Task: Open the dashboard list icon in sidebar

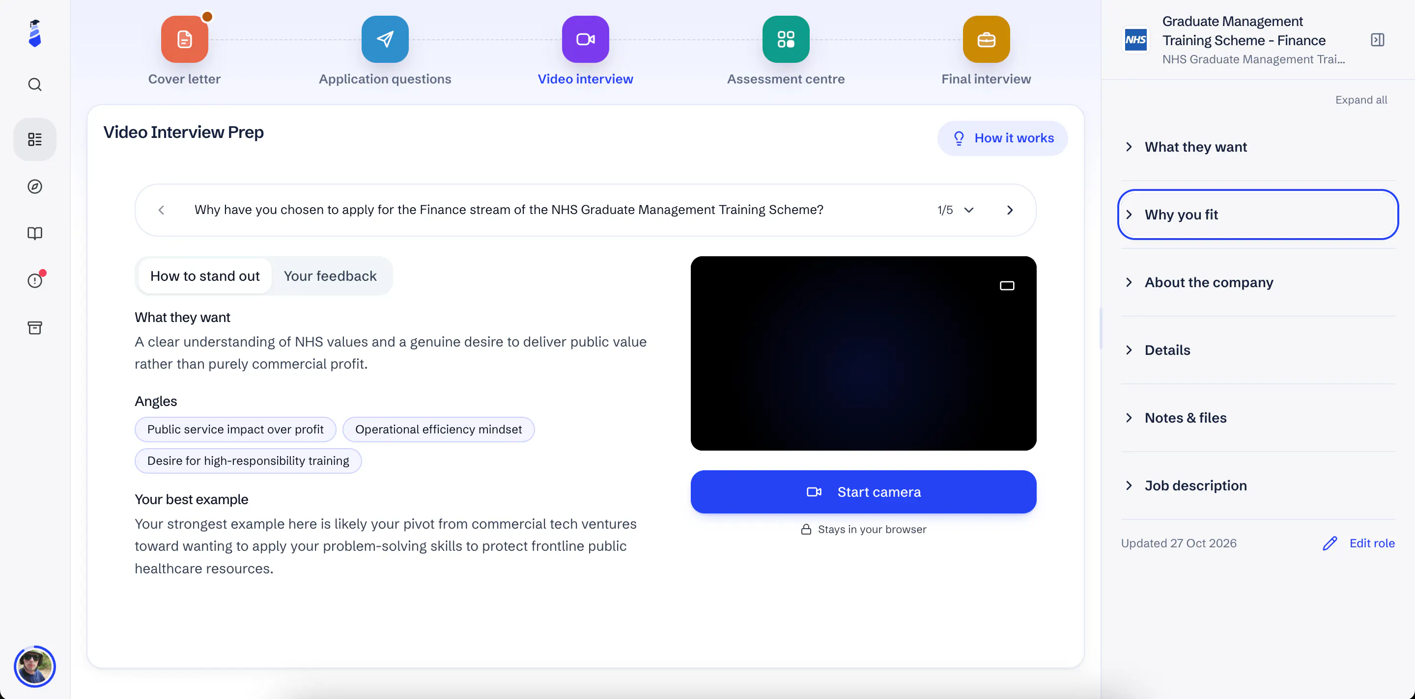Action: (x=34, y=139)
